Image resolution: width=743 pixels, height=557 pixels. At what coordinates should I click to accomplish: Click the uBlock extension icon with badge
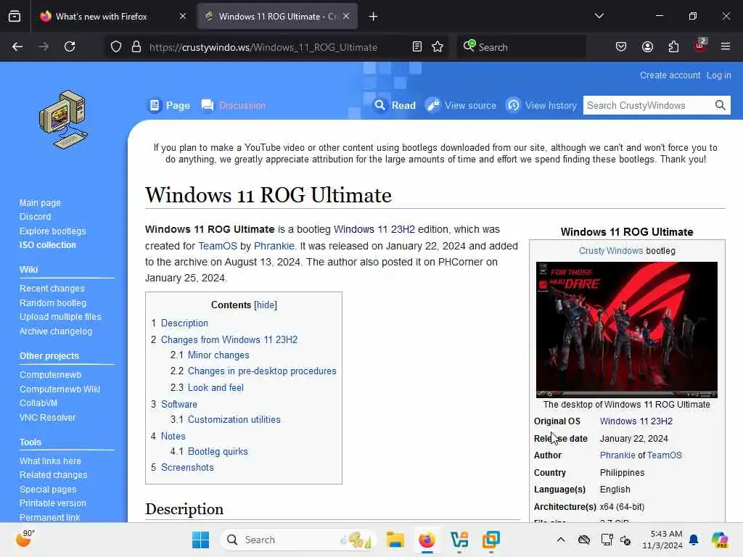[x=700, y=46]
